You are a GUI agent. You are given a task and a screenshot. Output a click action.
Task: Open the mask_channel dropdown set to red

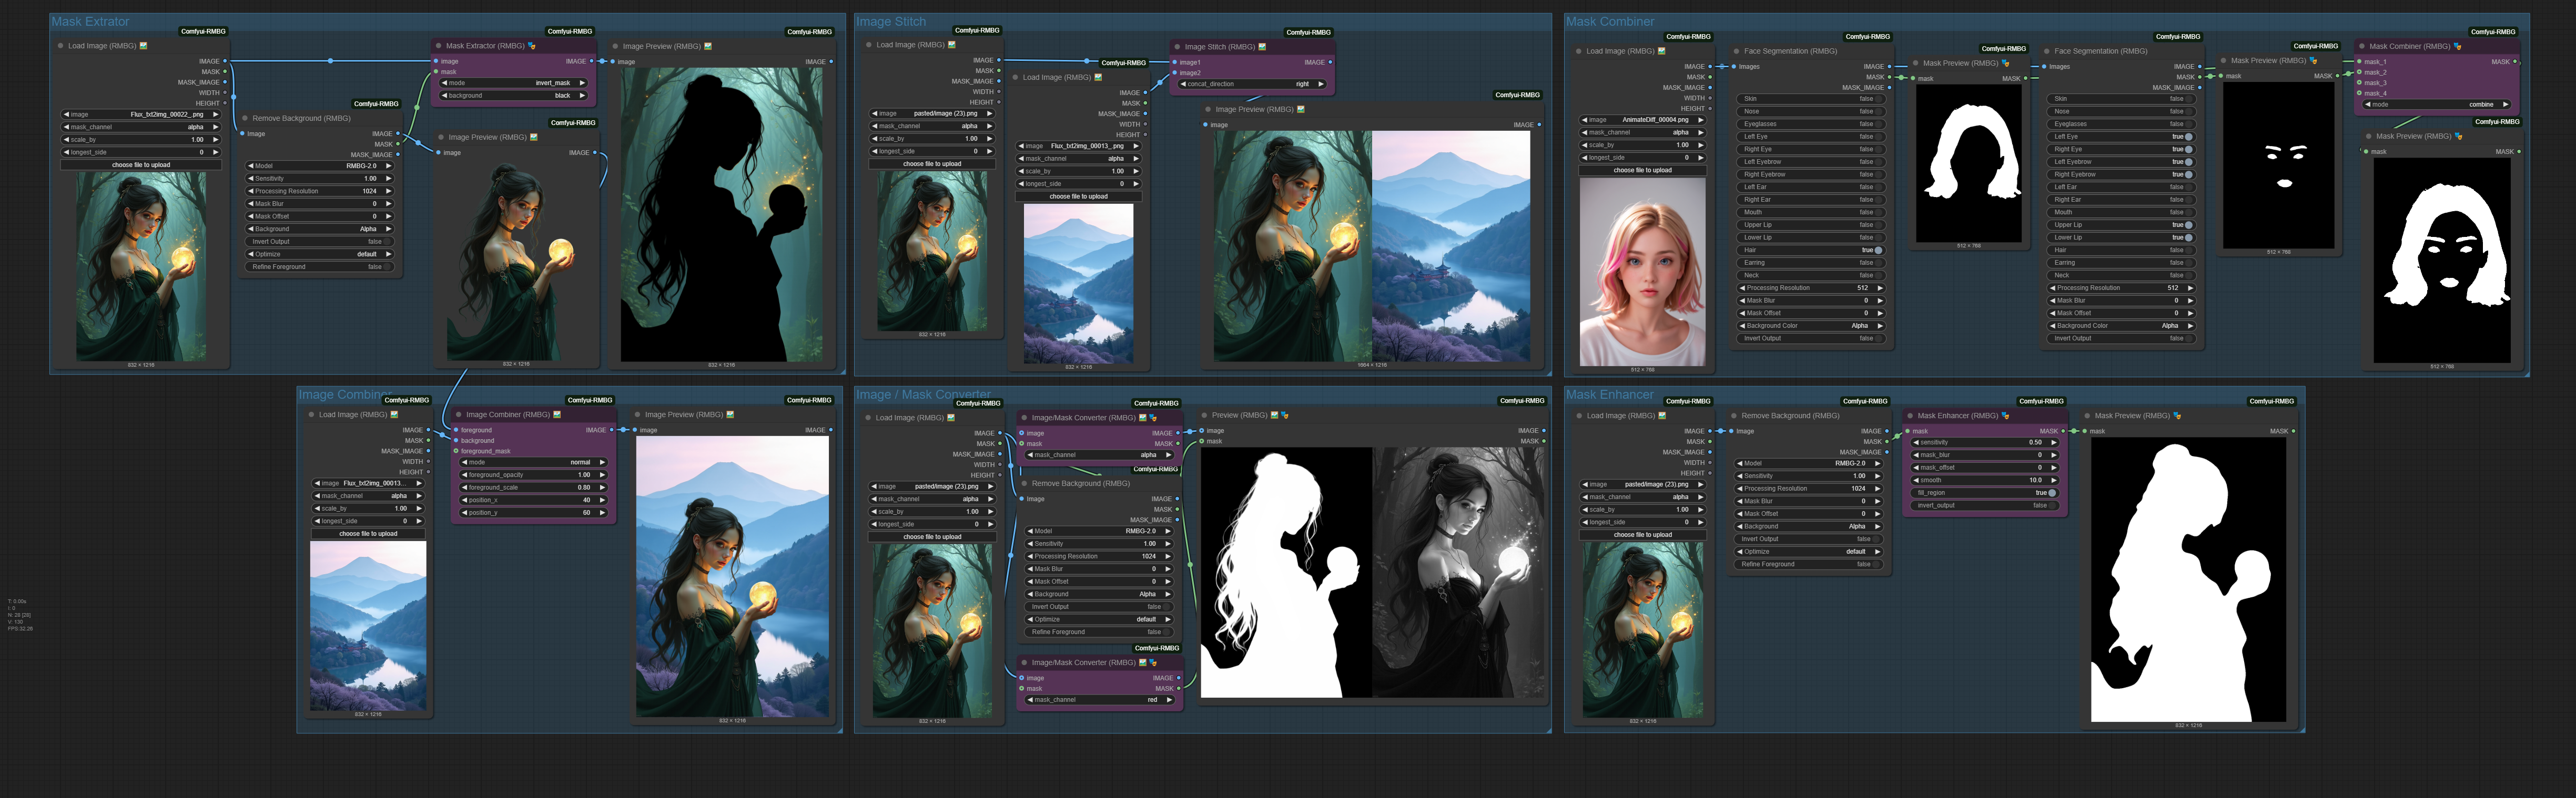tap(1100, 699)
